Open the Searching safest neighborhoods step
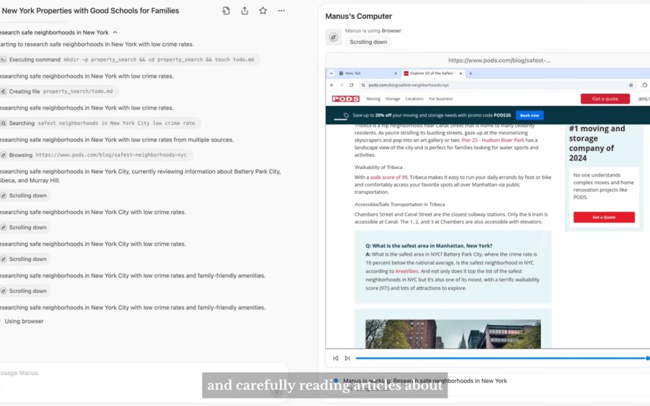The width and height of the screenshot is (650, 406). 100,123
